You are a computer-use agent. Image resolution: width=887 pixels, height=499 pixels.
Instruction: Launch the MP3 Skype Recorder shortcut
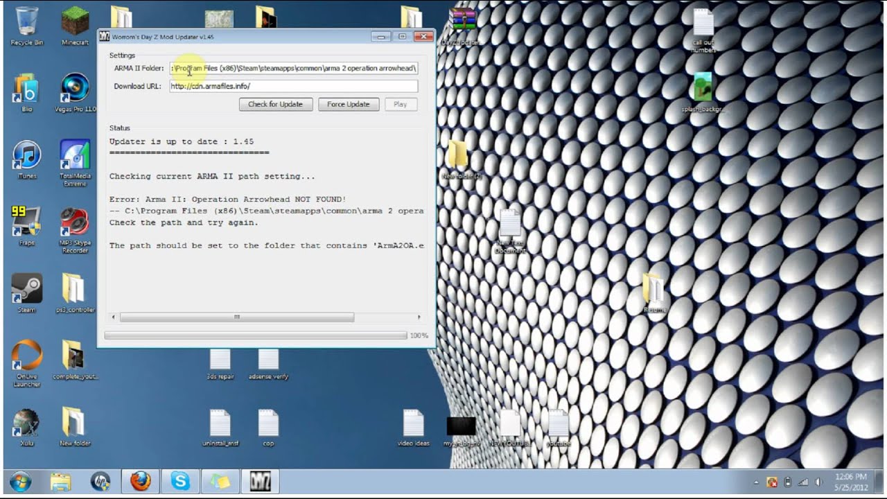tap(75, 230)
